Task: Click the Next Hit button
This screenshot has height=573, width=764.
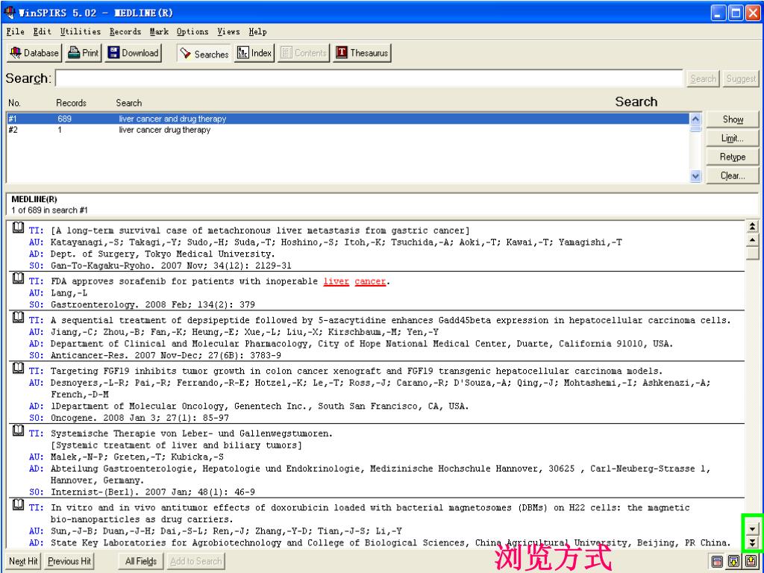Action: [x=23, y=561]
